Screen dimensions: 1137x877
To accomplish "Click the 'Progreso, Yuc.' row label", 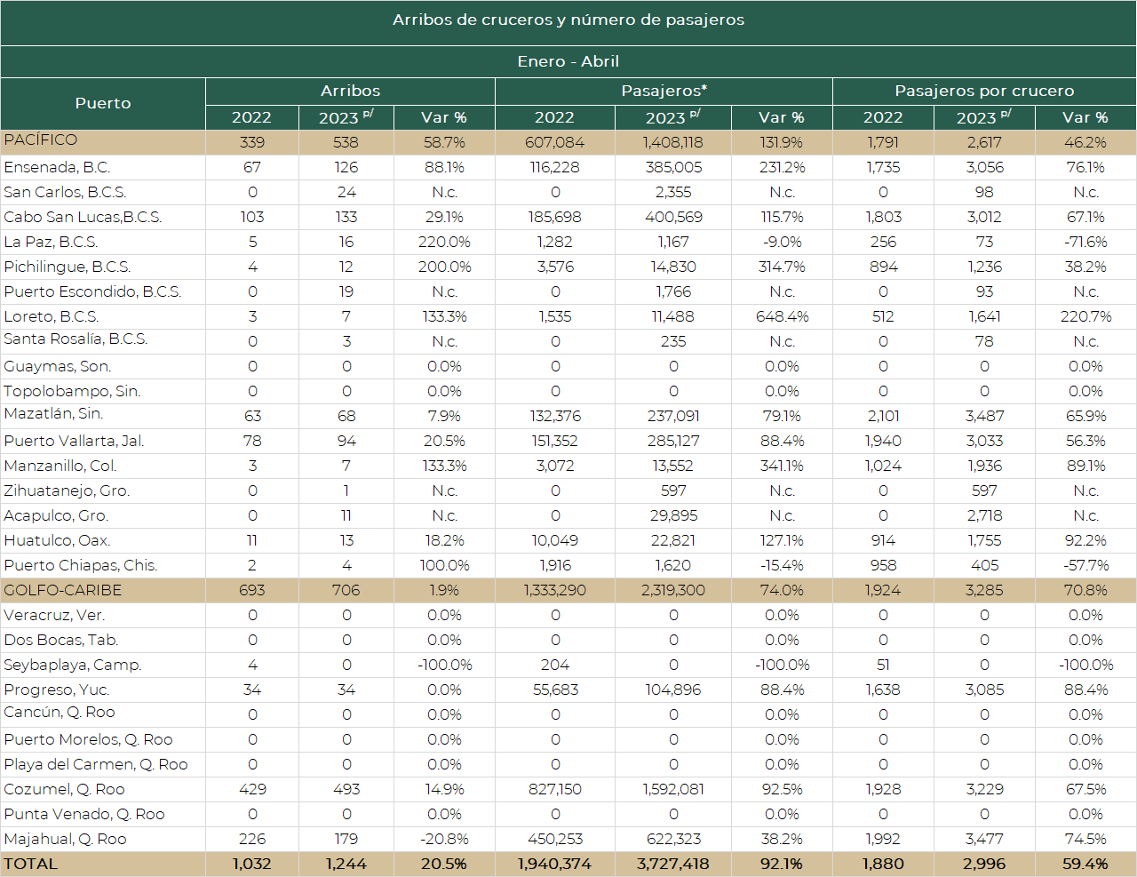I will 57,690.
